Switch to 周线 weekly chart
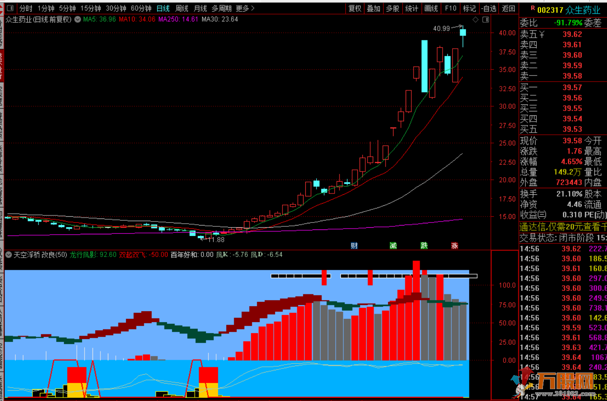The height and width of the screenshot is (401, 607). point(182,8)
